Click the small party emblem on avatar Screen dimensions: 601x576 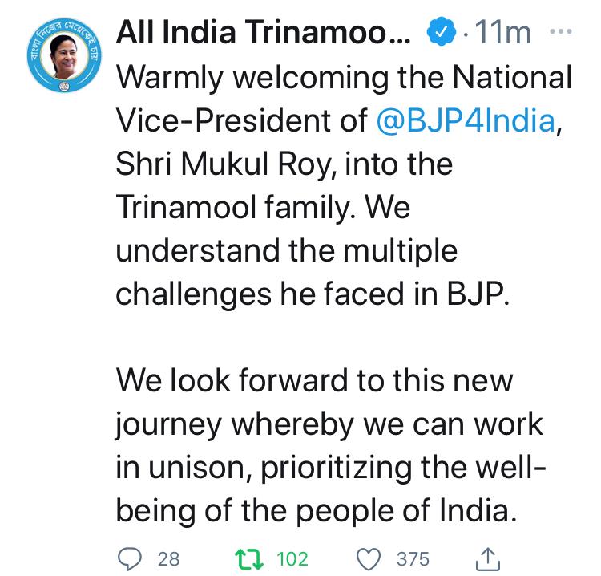tap(64, 87)
